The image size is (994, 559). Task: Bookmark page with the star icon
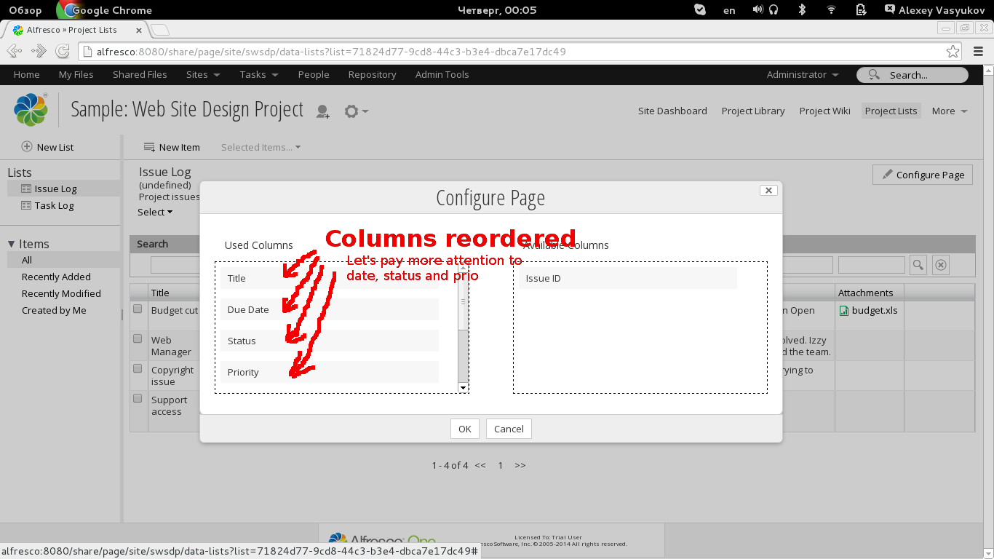click(x=953, y=52)
